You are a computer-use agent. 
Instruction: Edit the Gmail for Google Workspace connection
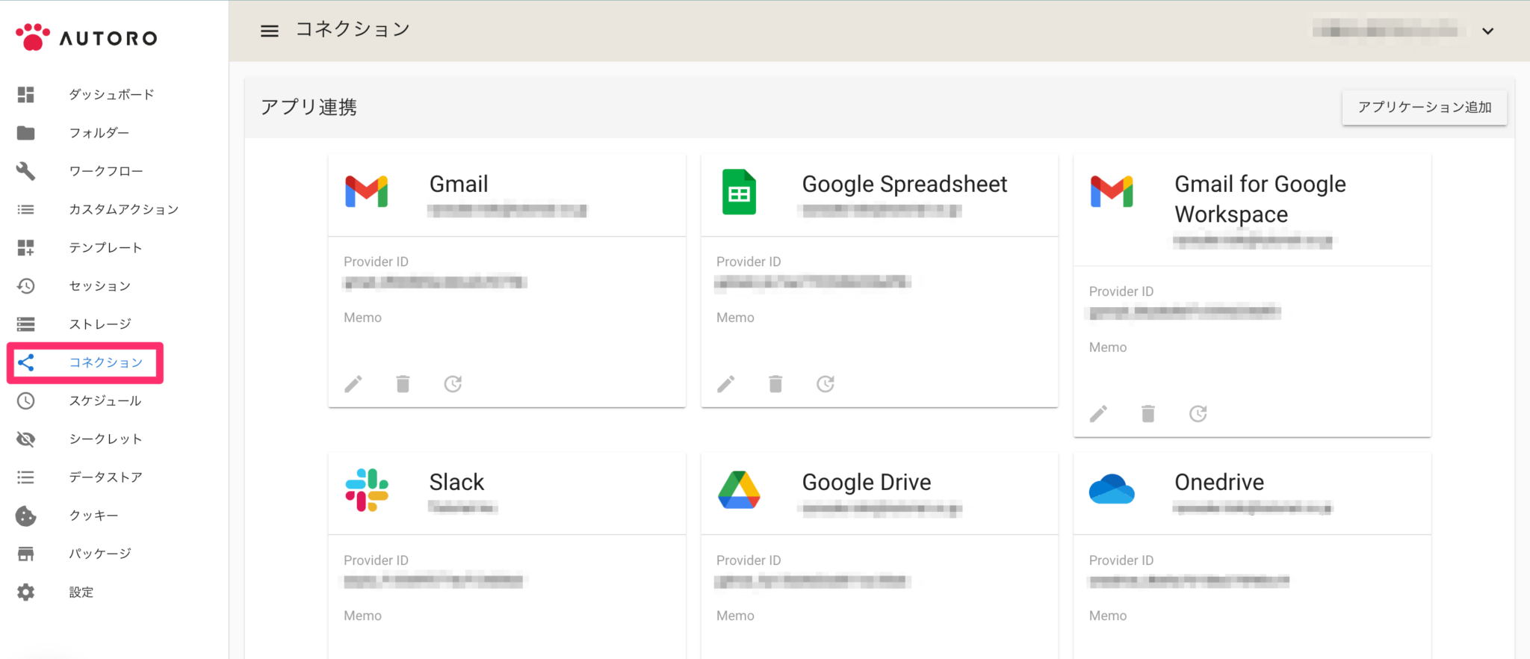(x=1098, y=414)
